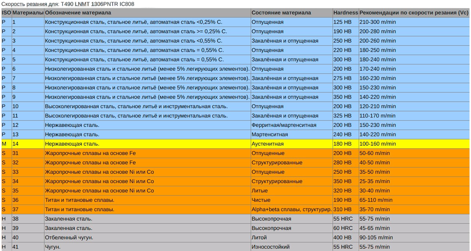Click hardness '310 HB' cell
Image resolution: width=471 pixels, height=251 pixels.
pyautogui.click(x=345, y=210)
